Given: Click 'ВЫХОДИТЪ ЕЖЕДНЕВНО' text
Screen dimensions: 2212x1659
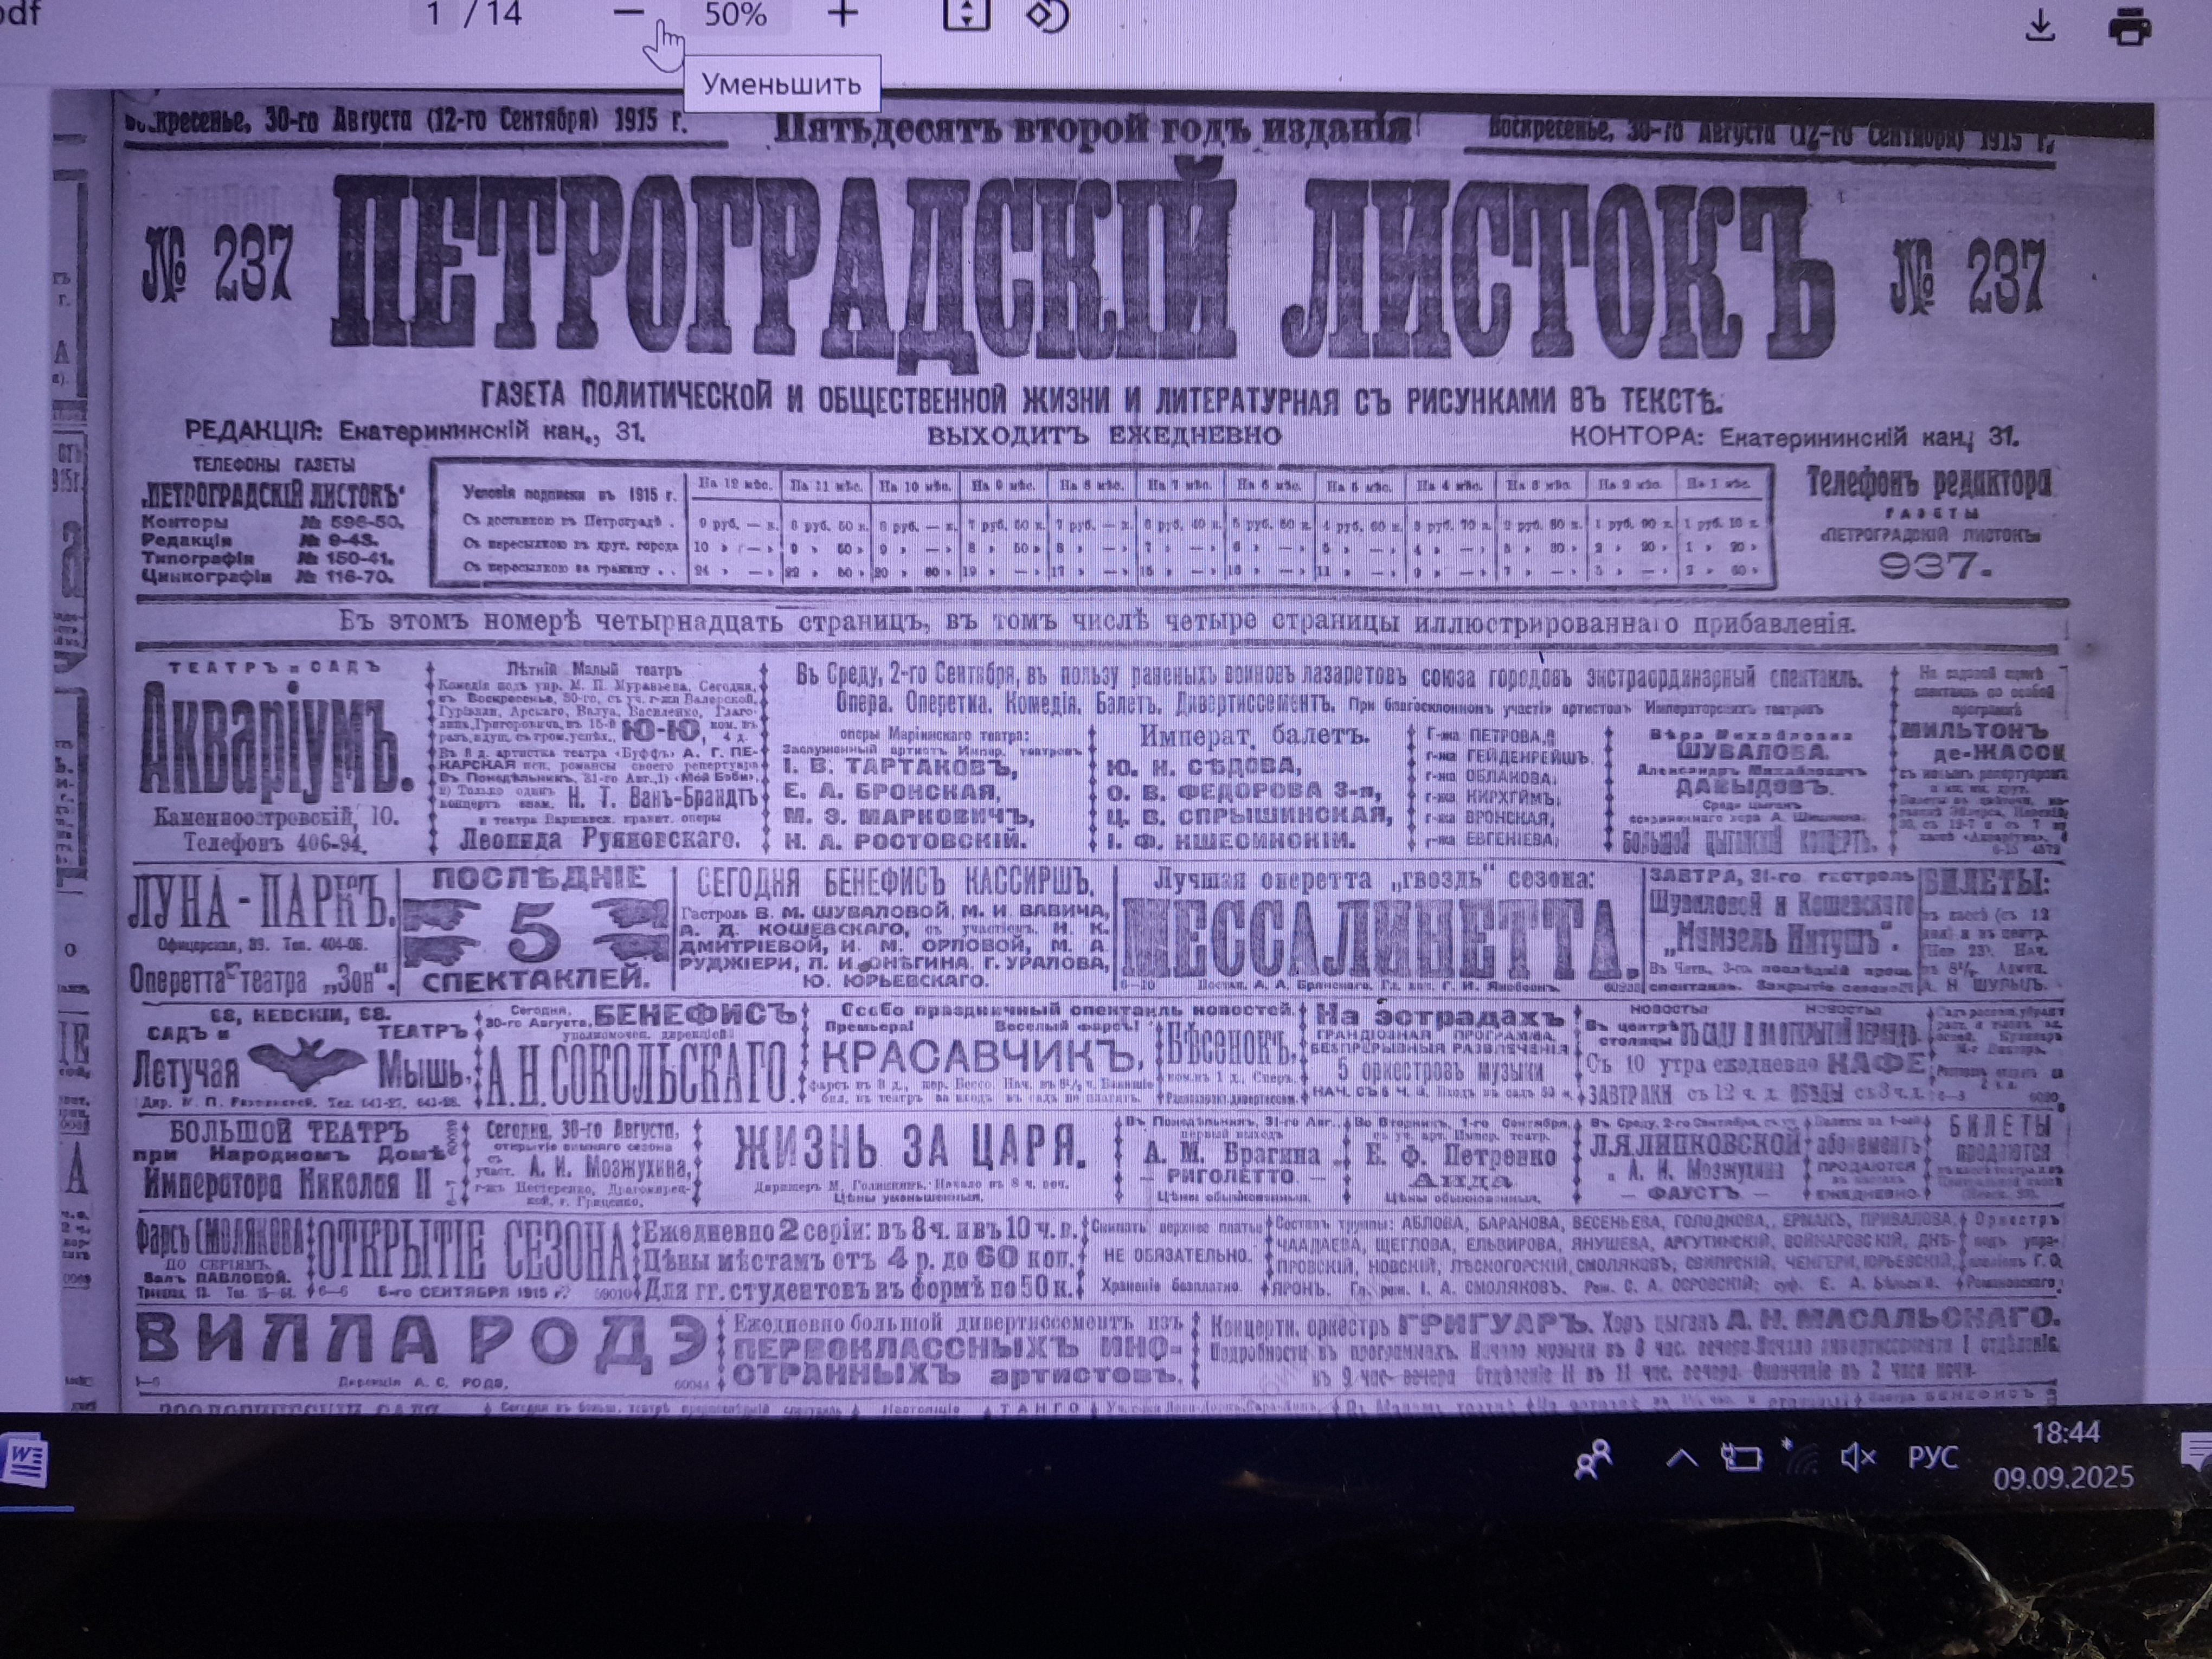Looking at the screenshot, I should pyautogui.click(x=1104, y=435).
